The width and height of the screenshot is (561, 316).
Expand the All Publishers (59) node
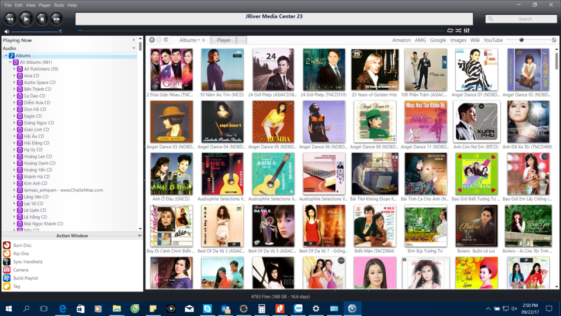tap(14, 69)
